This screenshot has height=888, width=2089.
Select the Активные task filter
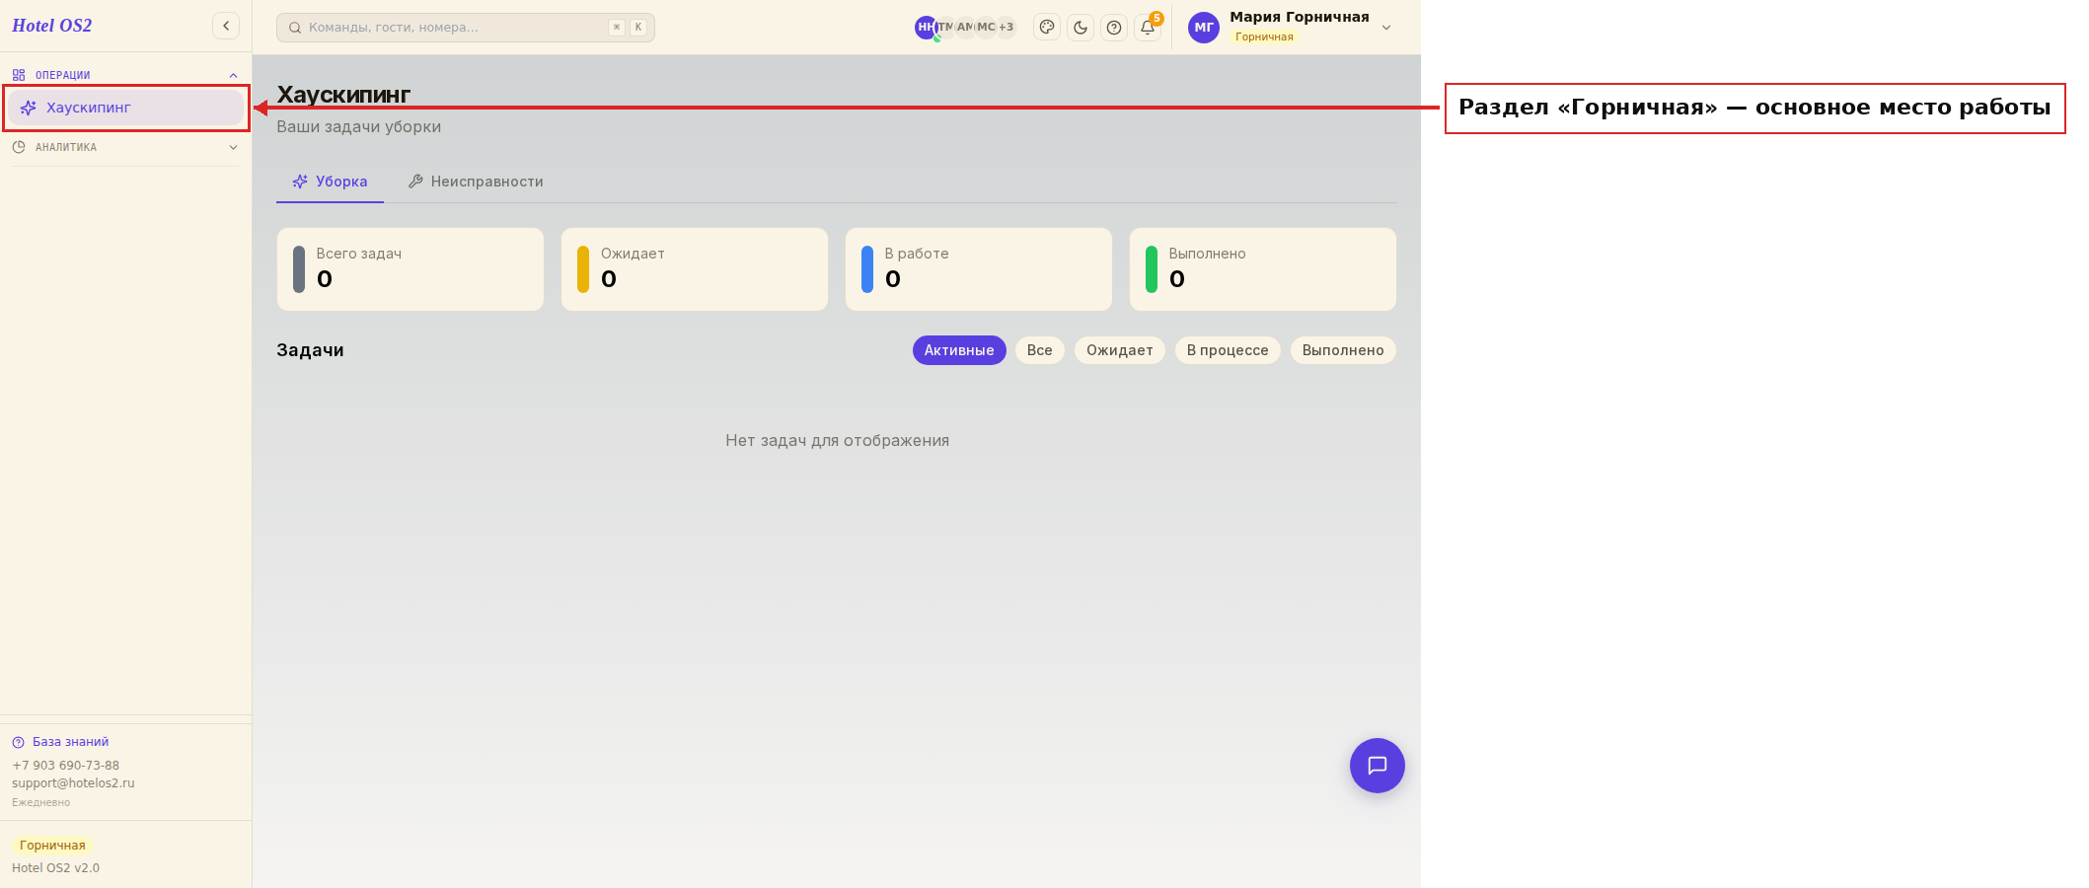pyautogui.click(x=959, y=350)
